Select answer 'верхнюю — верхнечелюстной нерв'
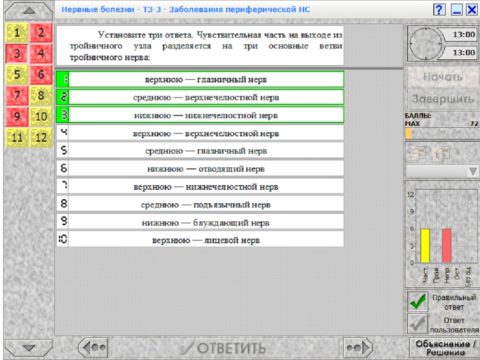The width and height of the screenshot is (480, 360). pyautogui.click(x=200, y=133)
